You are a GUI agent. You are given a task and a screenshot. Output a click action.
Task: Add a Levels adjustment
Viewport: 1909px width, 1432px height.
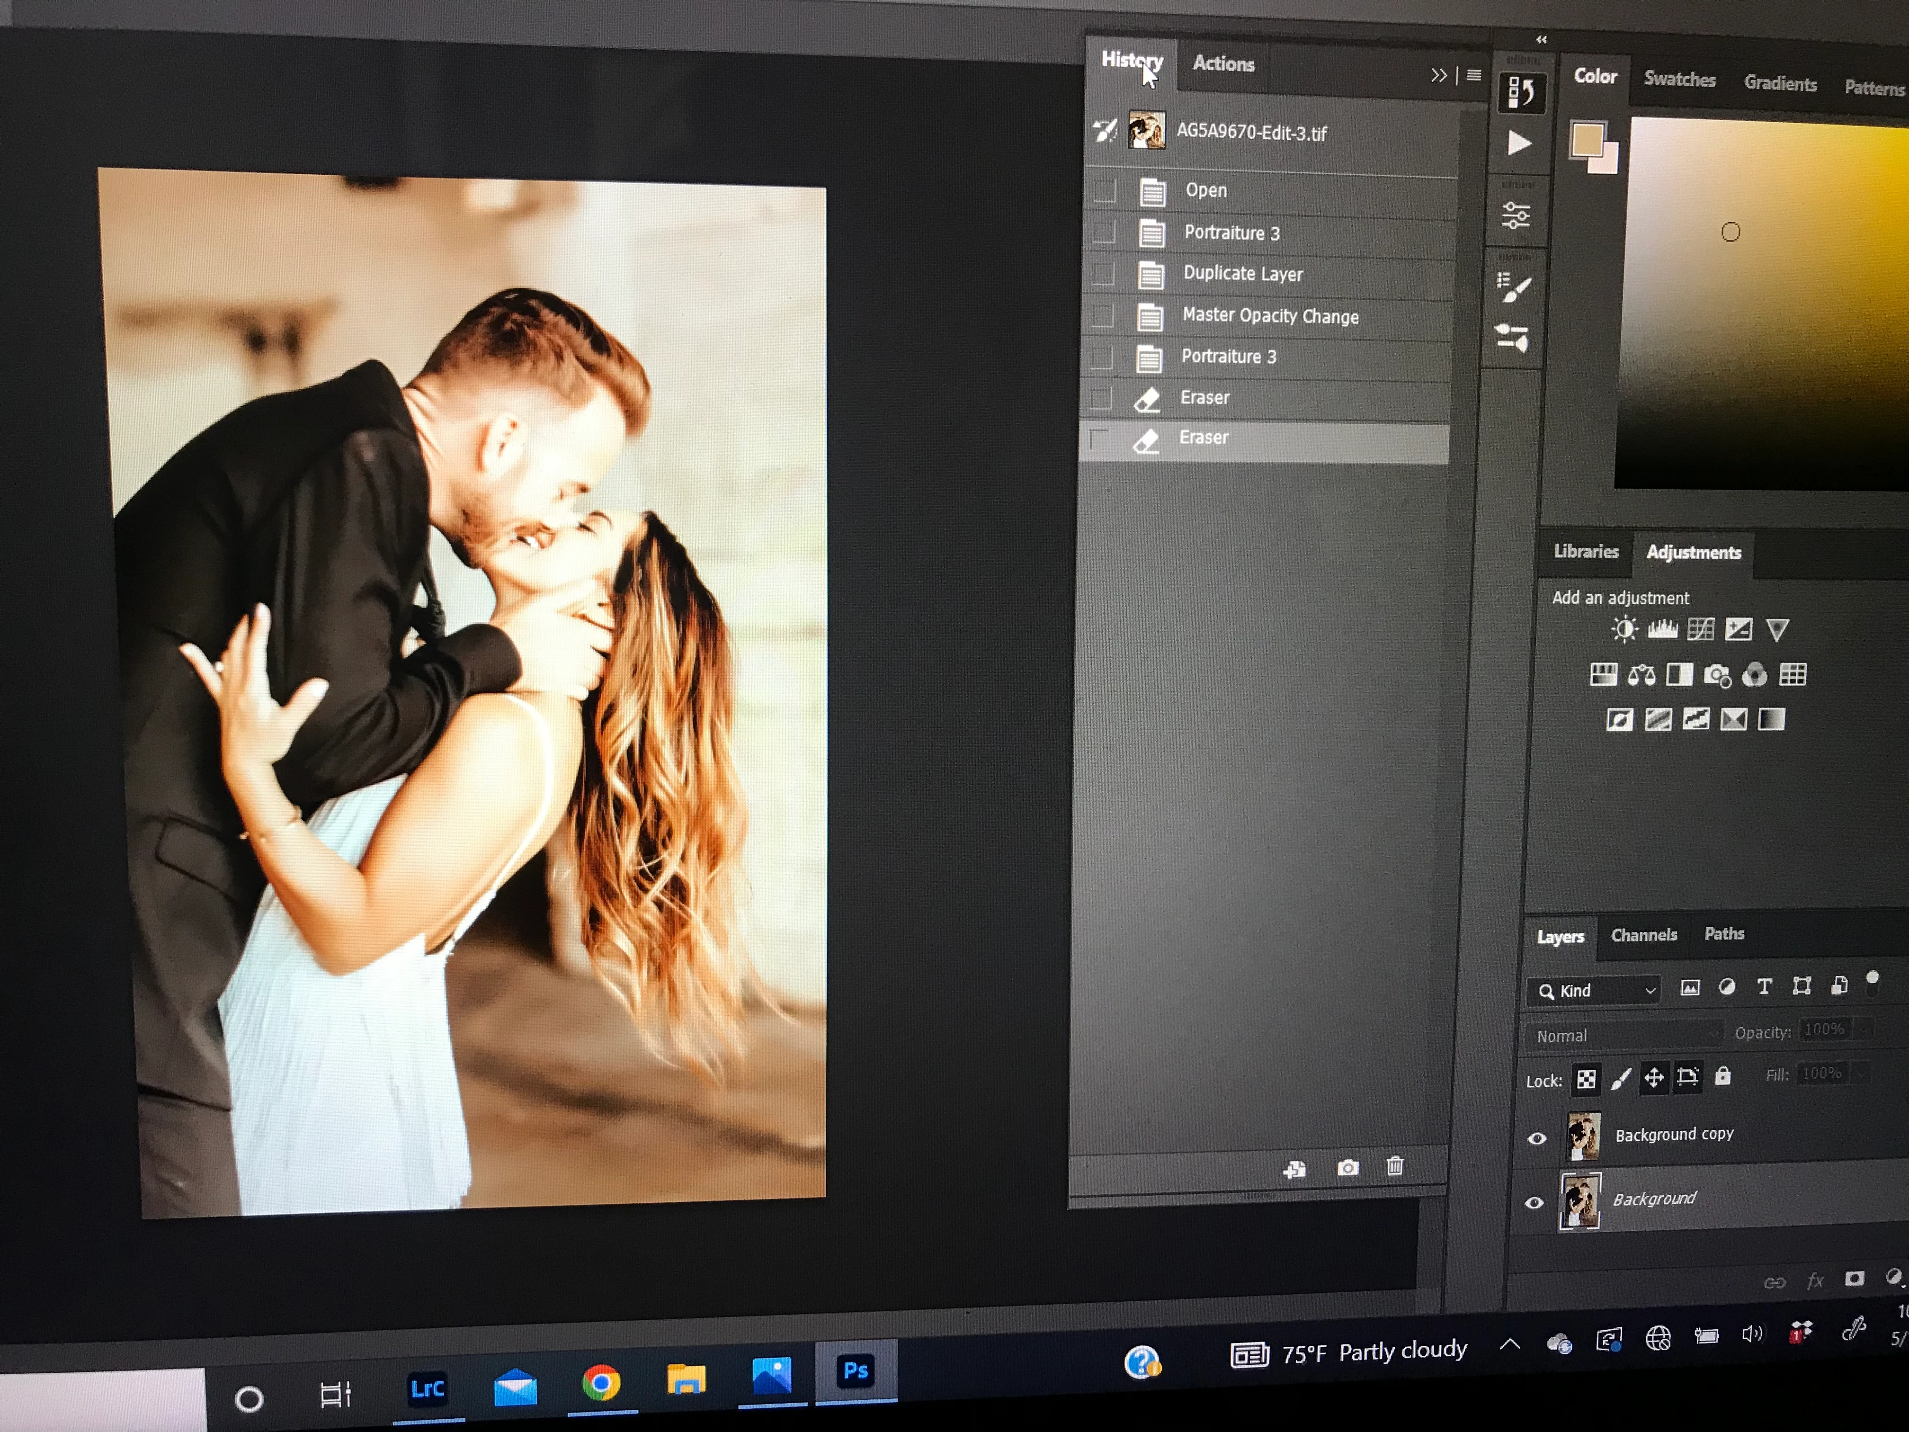1662,629
